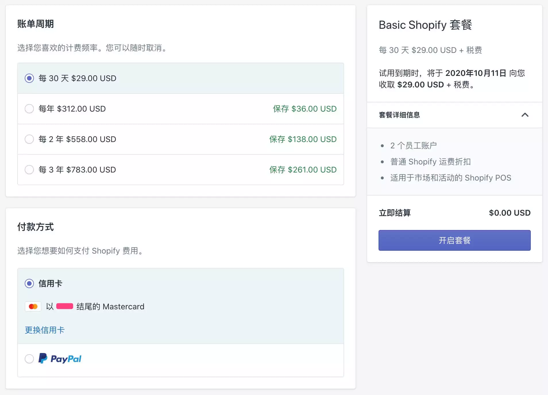Select the PayPal payment radio button

29,359
